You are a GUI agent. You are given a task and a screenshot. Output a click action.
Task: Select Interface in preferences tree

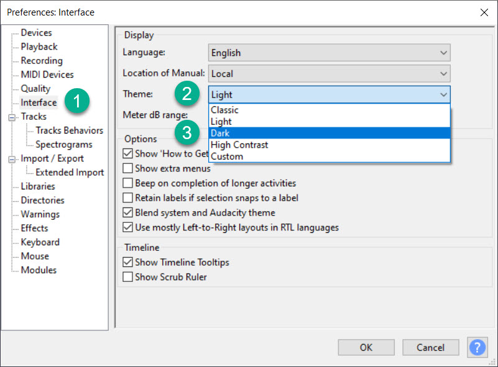tap(39, 102)
